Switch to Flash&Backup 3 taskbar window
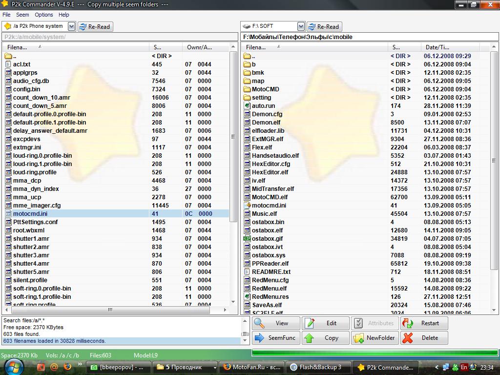Screen dimensions: 500x375 (318, 367)
